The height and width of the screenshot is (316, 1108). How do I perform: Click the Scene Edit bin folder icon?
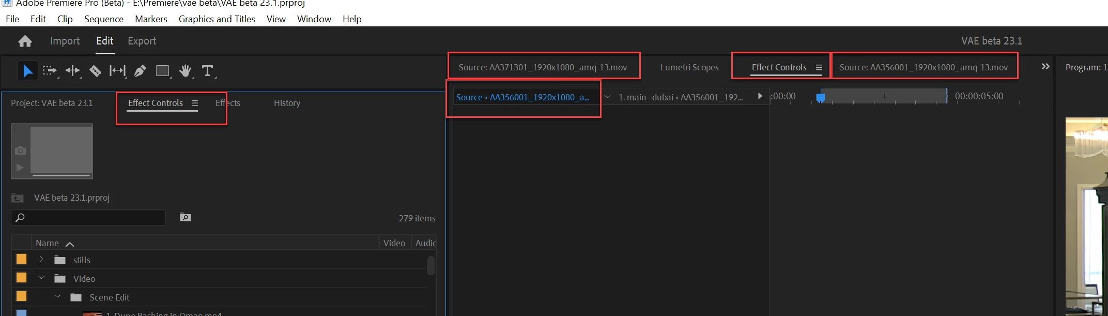click(76, 297)
